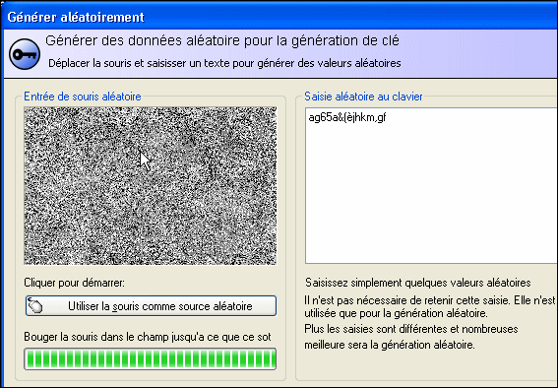Click the green progress bar

[151, 358]
